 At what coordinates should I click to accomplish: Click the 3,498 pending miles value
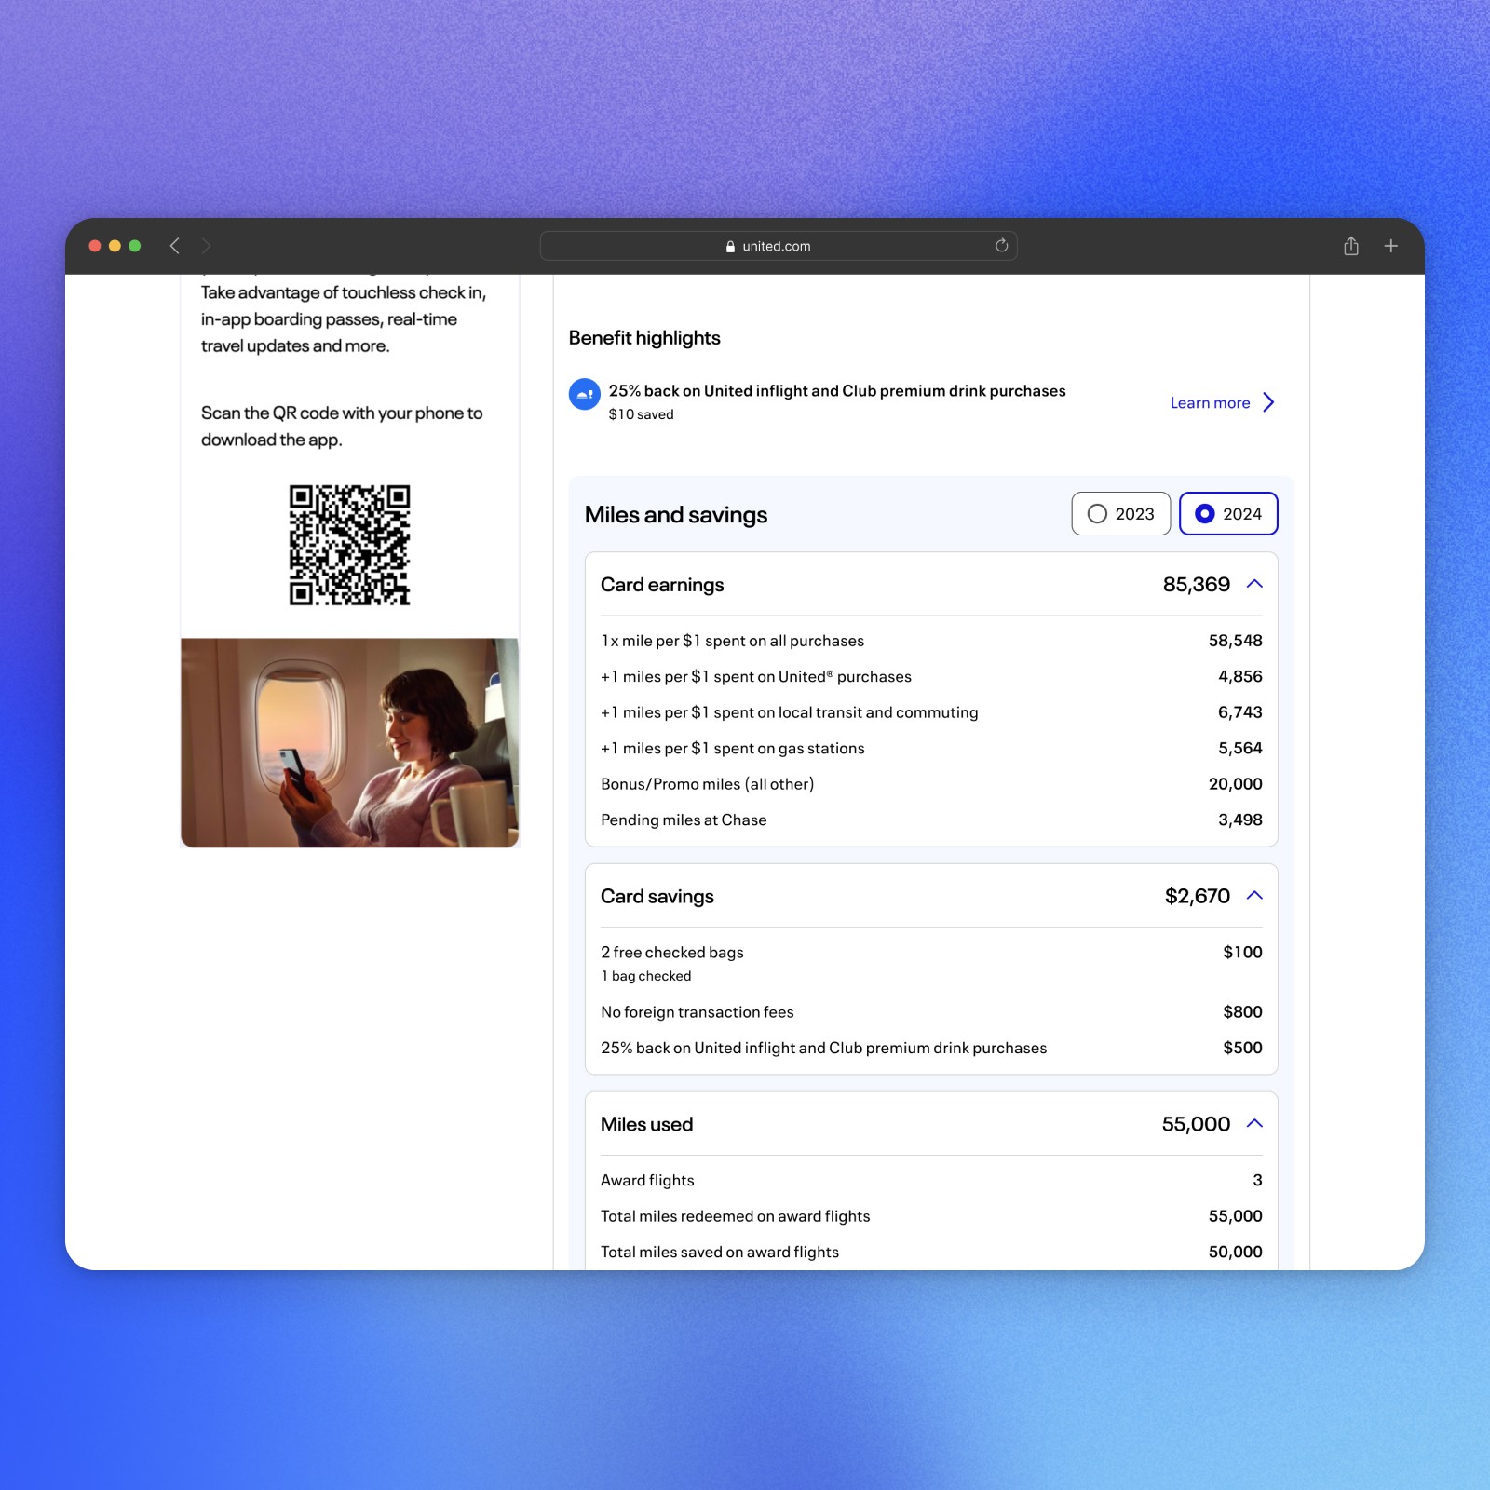point(1239,819)
